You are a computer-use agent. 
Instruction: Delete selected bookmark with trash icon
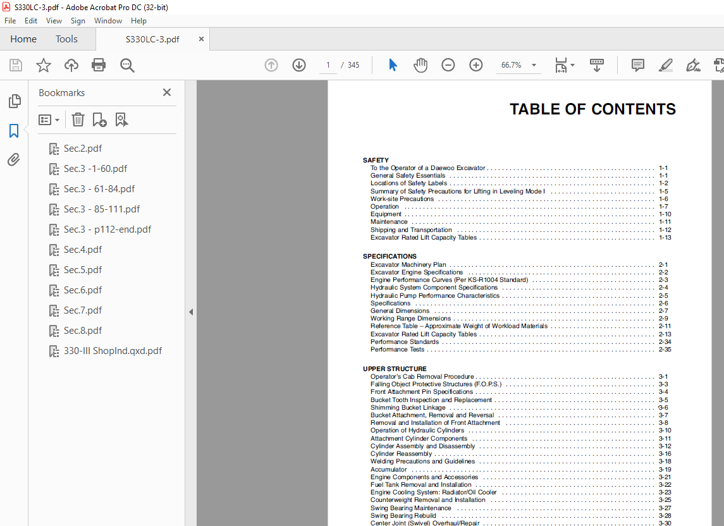pos(78,119)
